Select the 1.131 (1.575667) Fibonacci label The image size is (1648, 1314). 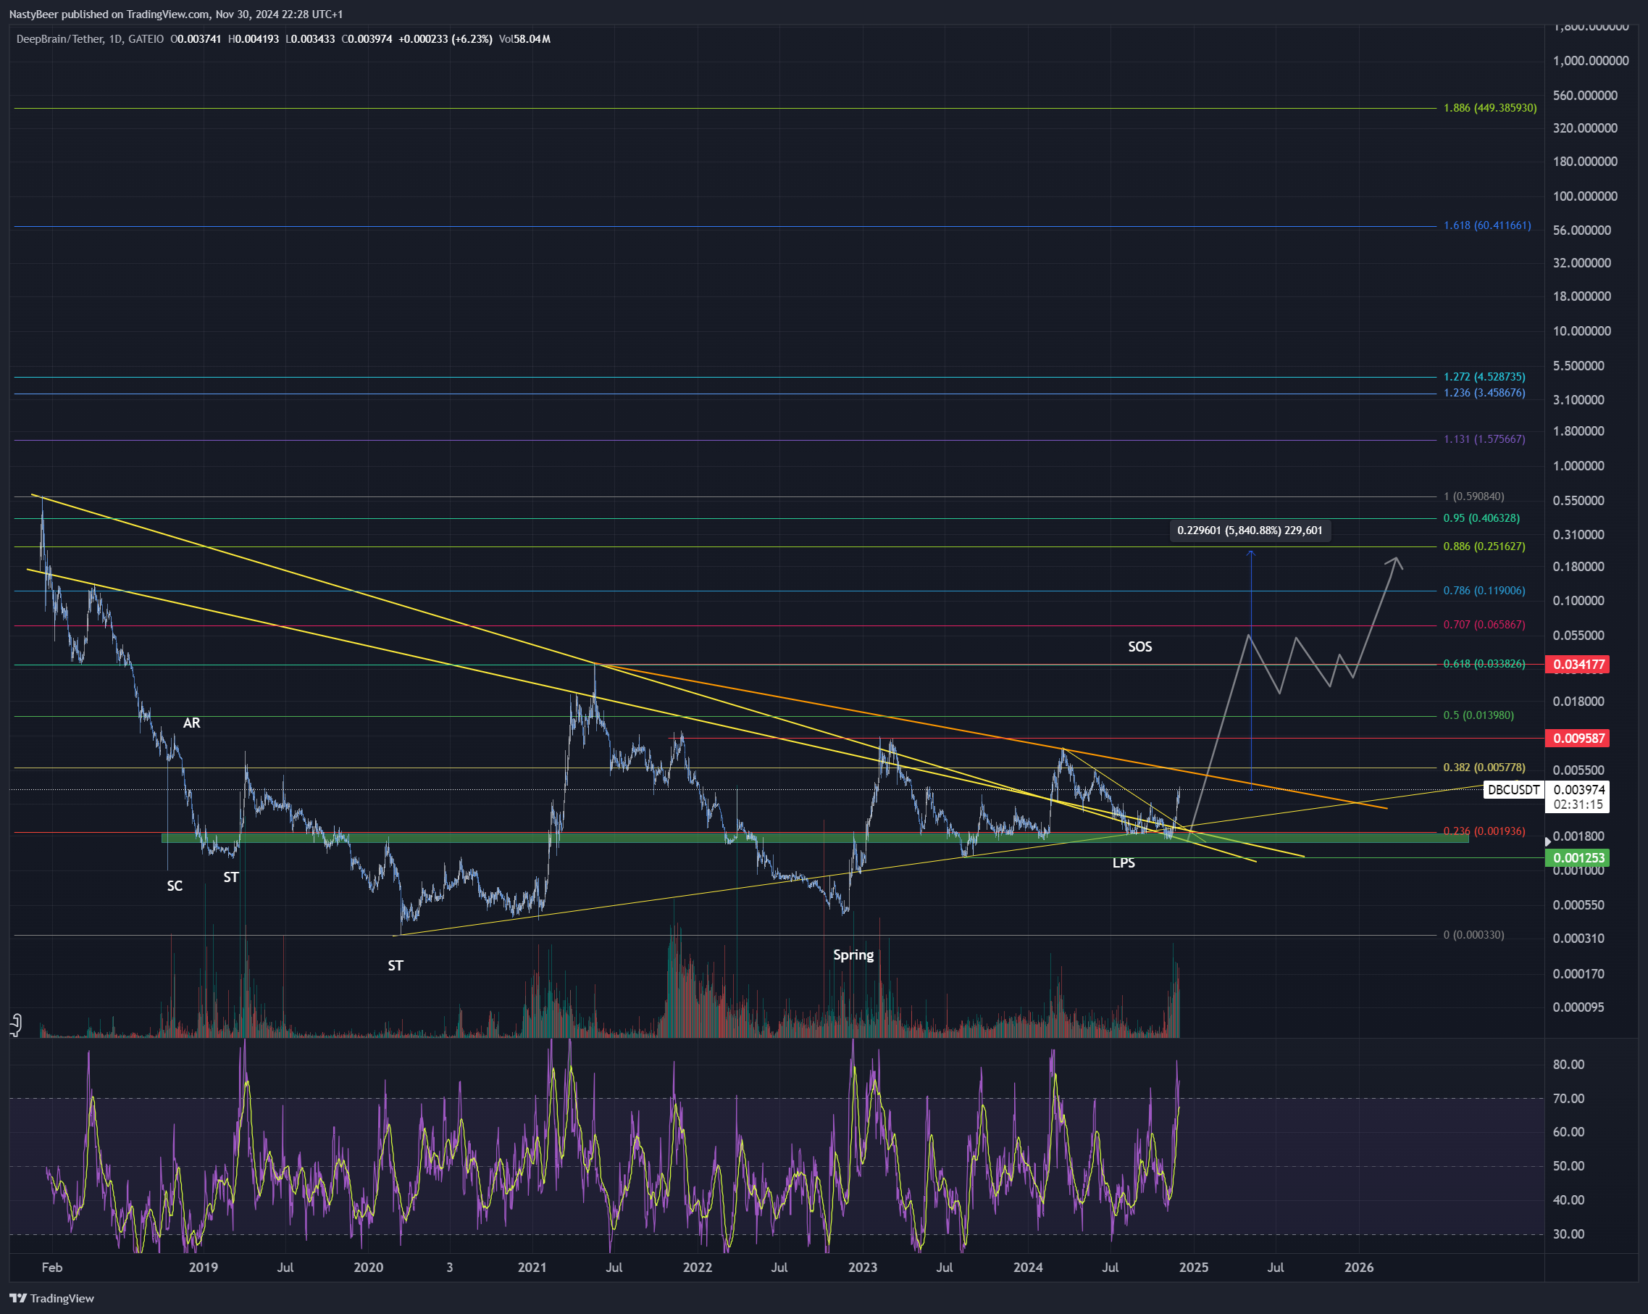point(1484,439)
